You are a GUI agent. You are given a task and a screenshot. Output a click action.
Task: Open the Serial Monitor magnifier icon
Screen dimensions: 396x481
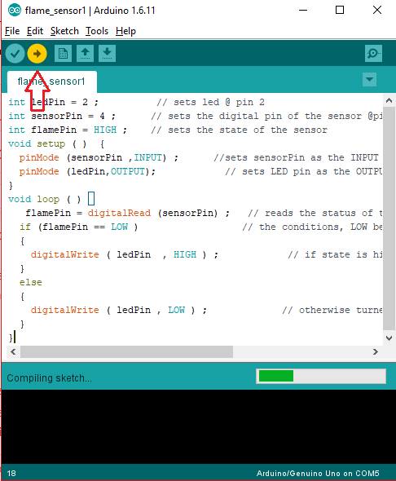pos(373,54)
